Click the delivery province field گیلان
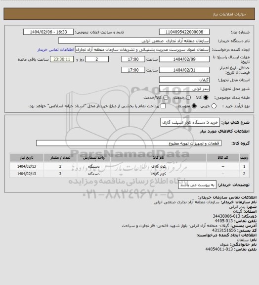The image size is (259, 285). point(184,80)
